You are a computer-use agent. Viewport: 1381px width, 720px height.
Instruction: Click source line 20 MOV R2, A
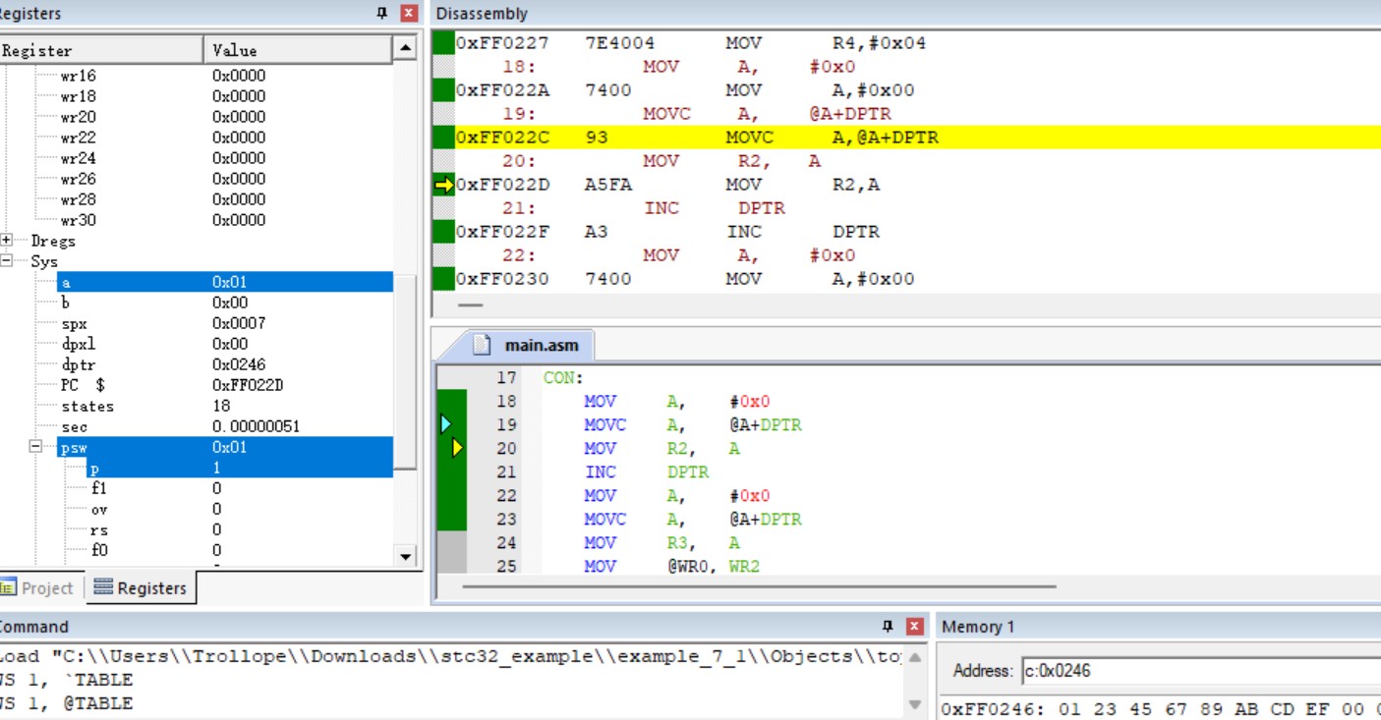[662, 448]
